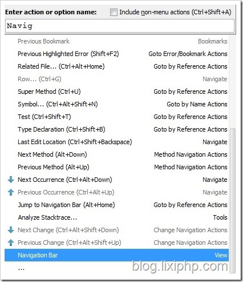Choose Type Declaration (Ctrl+Shift+B)
Screen dimensions: 243x282
tap(117, 129)
